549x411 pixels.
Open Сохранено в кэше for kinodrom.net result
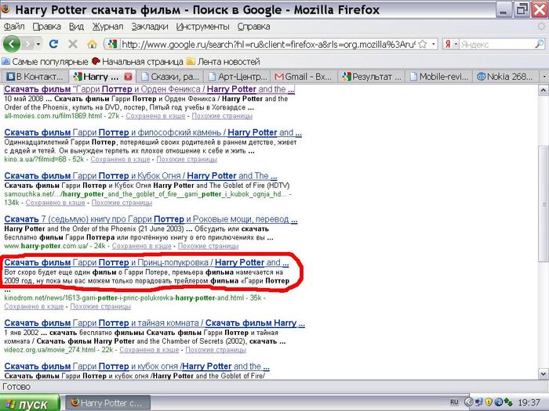point(34,307)
